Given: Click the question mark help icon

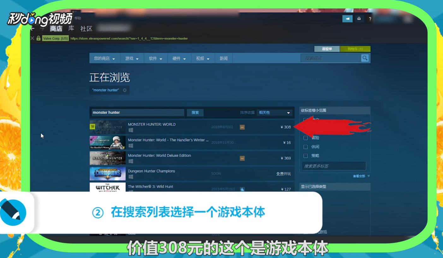Looking at the screenshot, I should 370,19.
